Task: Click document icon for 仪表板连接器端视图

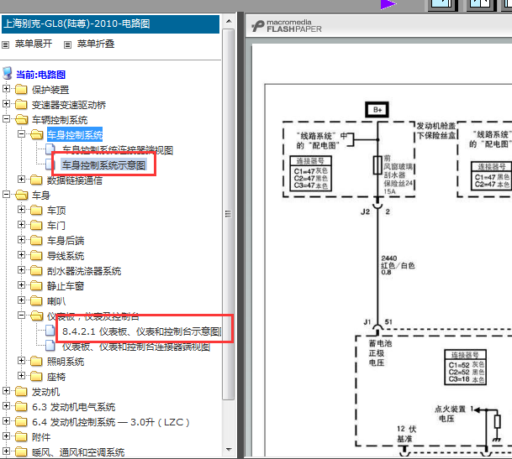Action: pos(50,346)
